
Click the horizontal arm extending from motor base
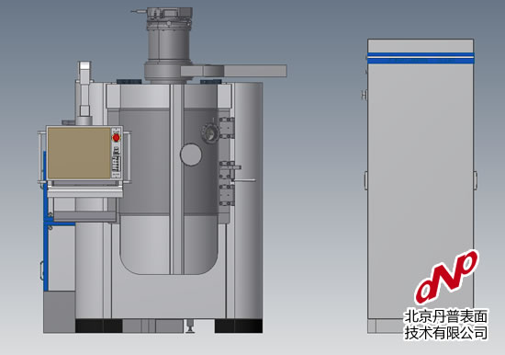pos(233,71)
